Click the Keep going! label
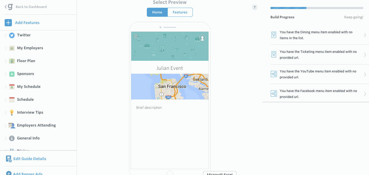Screen dimensions: 369x175 pos(354,17)
